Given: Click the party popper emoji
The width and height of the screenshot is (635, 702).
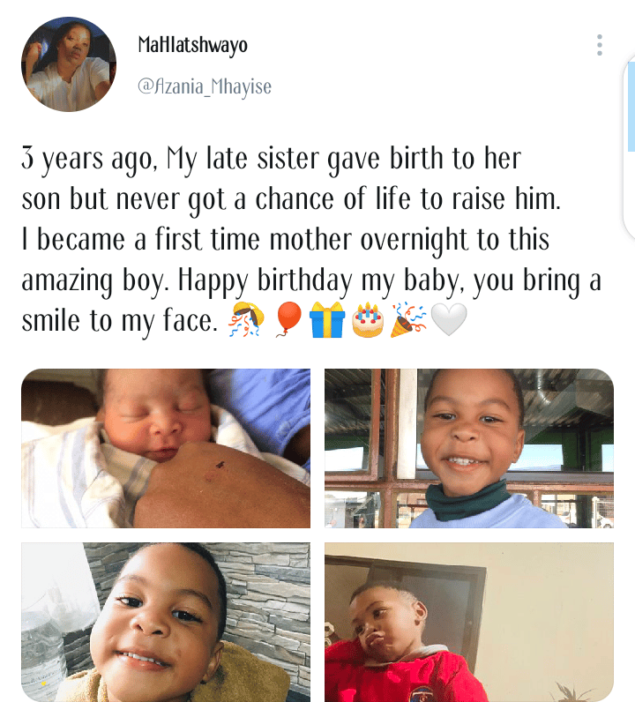Looking at the screenshot, I should [x=407, y=321].
